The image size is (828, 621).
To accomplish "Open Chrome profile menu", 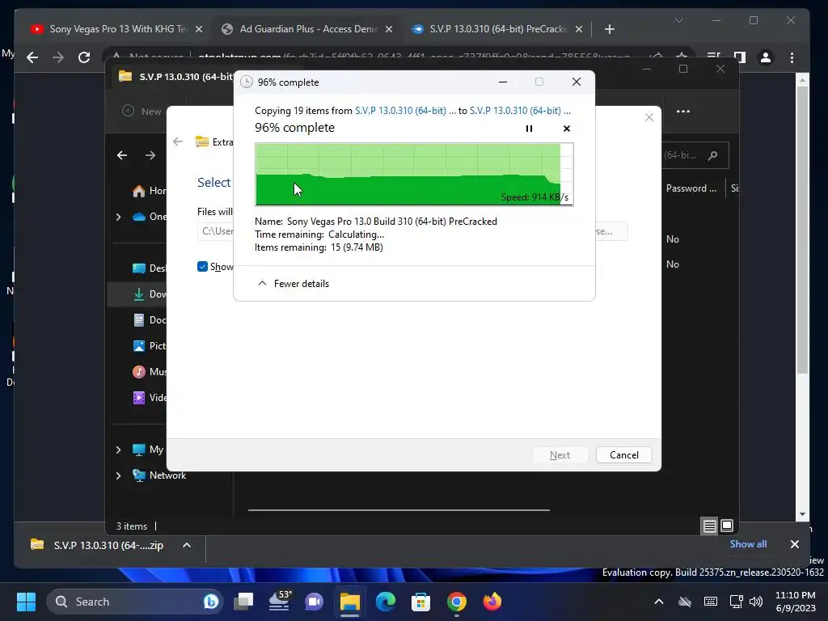I will pos(765,57).
